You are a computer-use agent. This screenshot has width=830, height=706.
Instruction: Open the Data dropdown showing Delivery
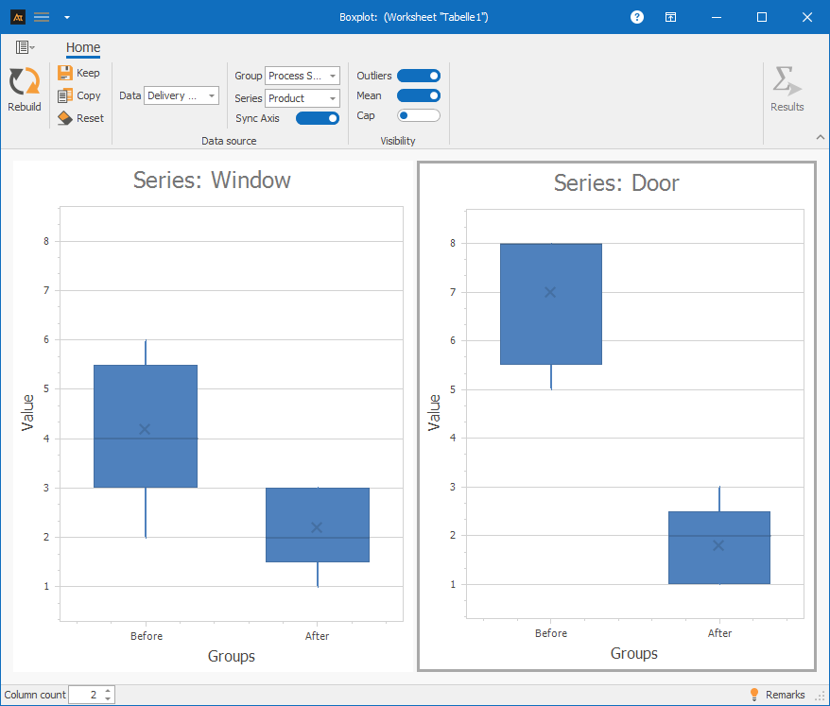click(182, 95)
